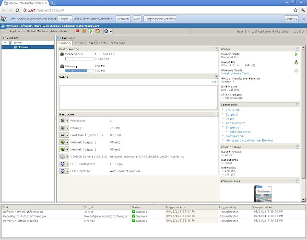Collapse the server tree node
The height and width of the screenshot is (240, 307).
point(5,43)
